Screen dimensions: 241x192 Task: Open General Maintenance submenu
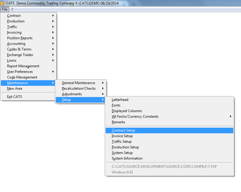click(x=81, y=83)
